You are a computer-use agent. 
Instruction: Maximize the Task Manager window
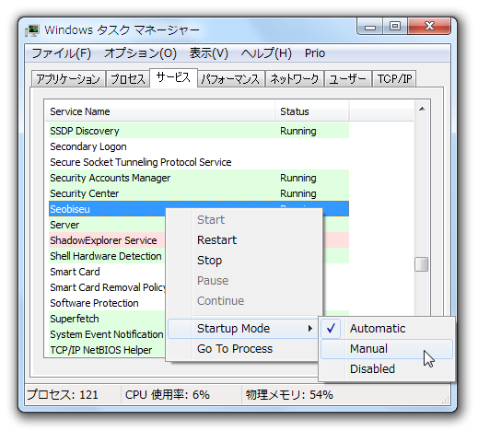point(395,27)
